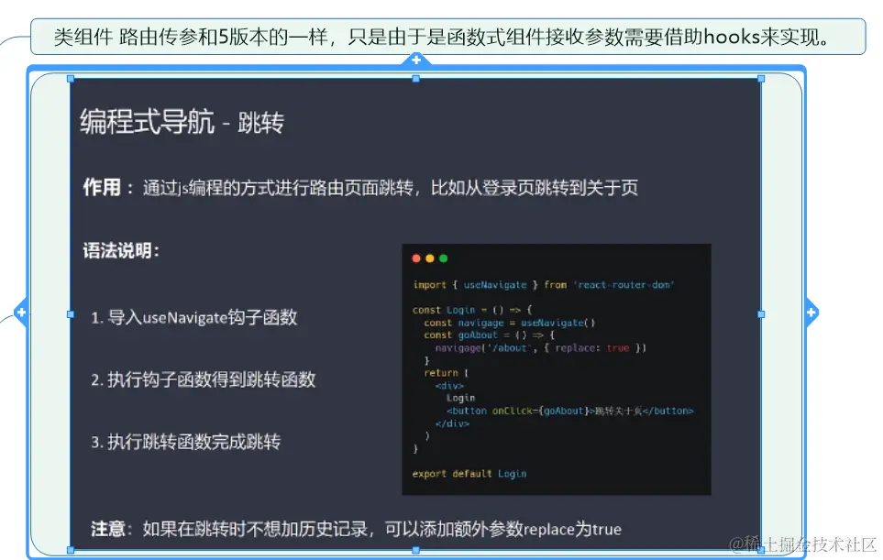Click the heading text 编程式导航 - 跳转
The width and height of the screenshot is (883, 560).
(182, 122)
